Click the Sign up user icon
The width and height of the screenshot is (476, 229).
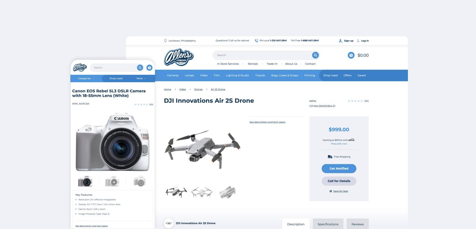click(340, 41)
